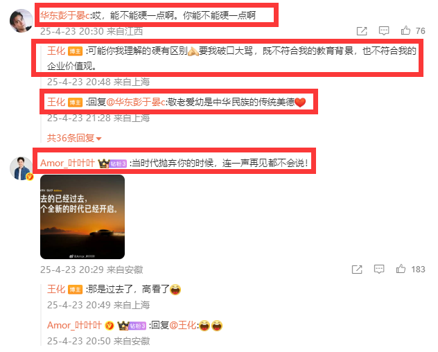Expand 共36条回复 replies
The image size is (438, 352).
73,138
